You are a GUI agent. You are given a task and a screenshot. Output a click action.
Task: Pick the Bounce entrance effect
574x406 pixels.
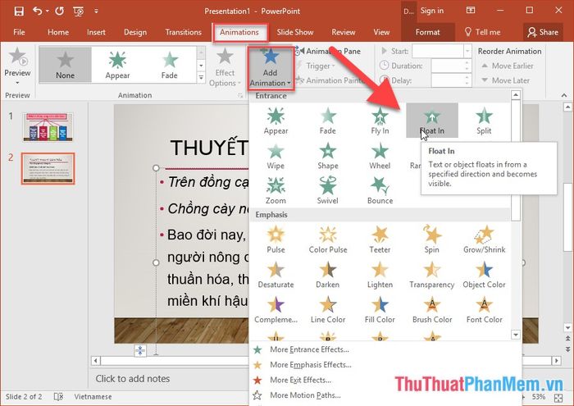380,190
